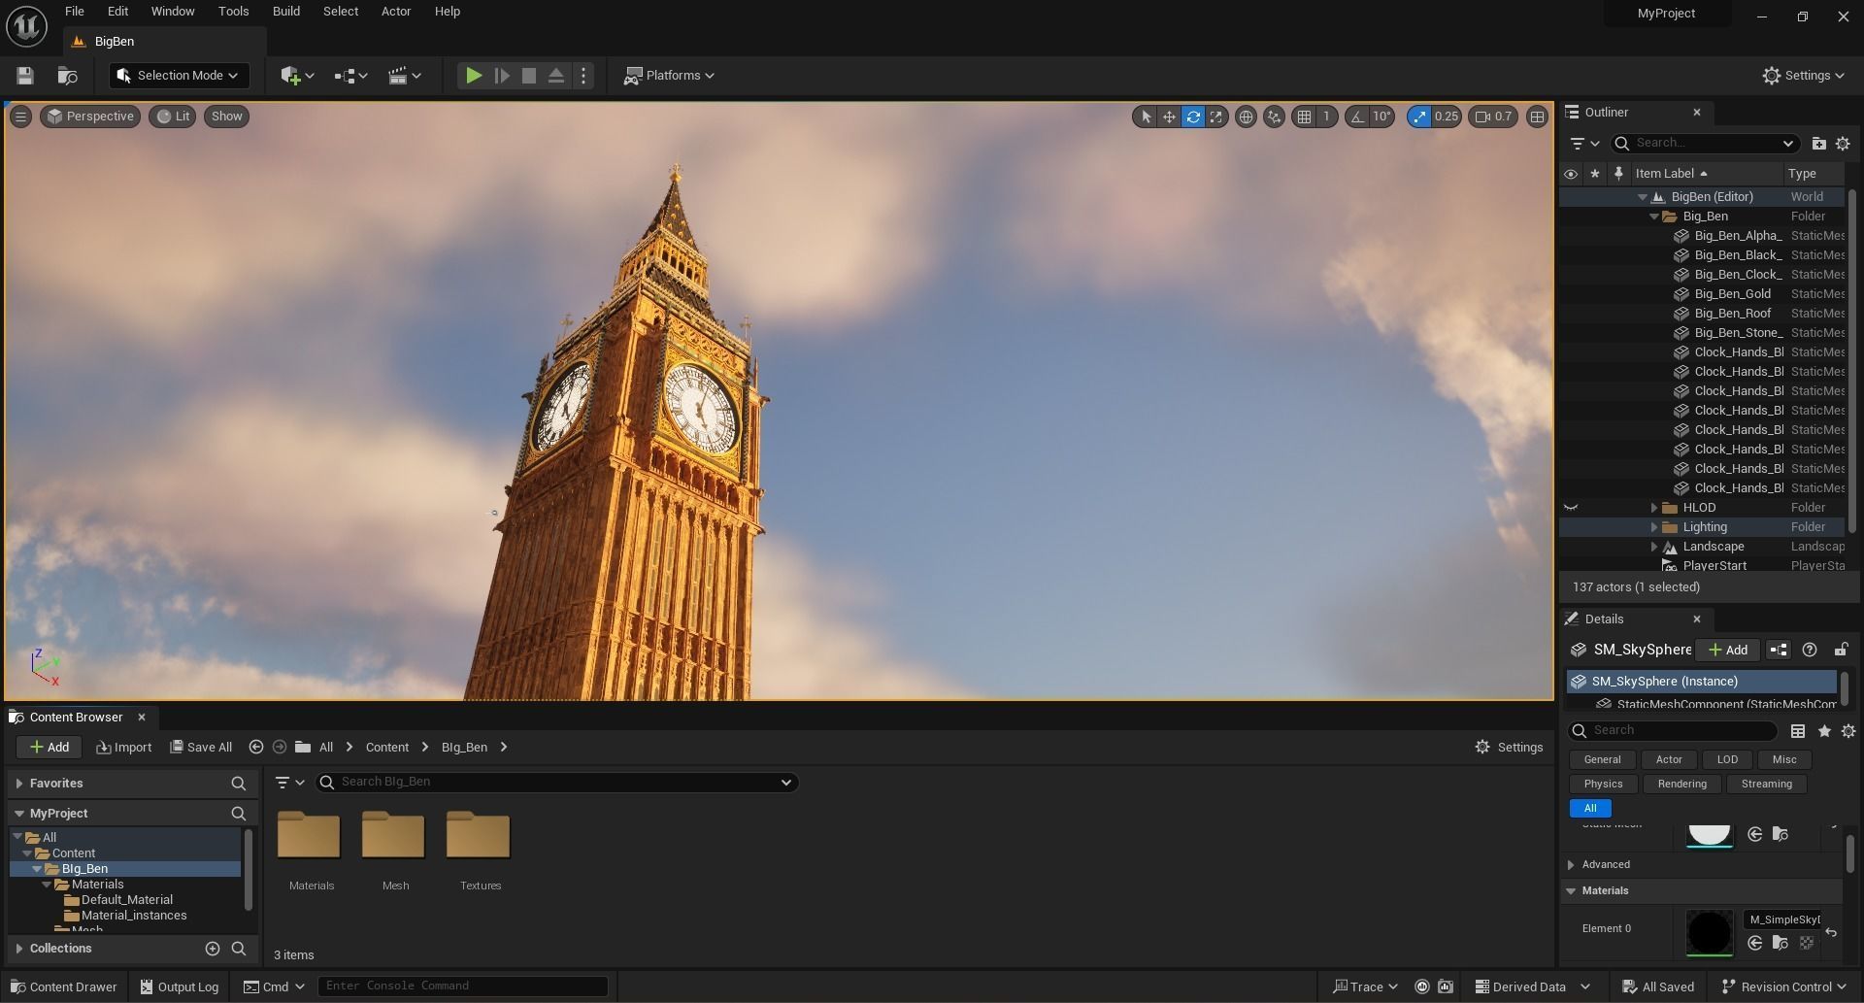Activate the Scale gizmo tool
The width and height of the screenshot is (1864, 1003).
(1216, 117)
